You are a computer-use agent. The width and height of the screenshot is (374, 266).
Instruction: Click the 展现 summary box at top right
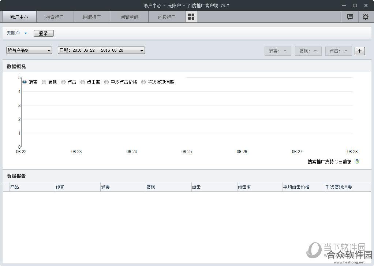[308, 51]
